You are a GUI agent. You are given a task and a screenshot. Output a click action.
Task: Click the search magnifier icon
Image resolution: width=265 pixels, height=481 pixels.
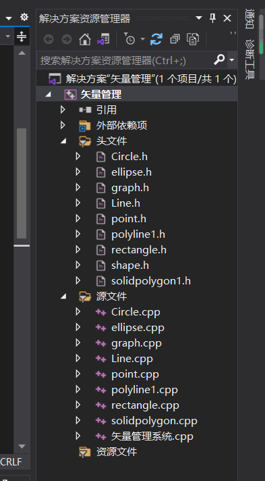pyautogui.click(x=219, y=59)
